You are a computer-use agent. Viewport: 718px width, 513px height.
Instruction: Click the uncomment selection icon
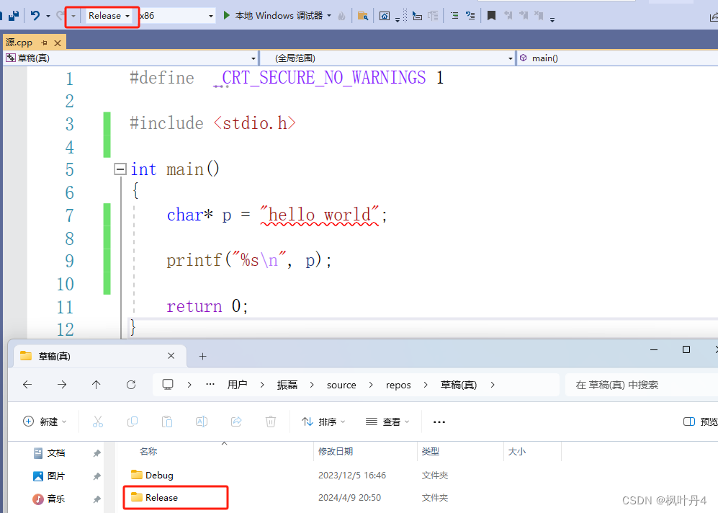pyautogui.click(x=470, y=16)
